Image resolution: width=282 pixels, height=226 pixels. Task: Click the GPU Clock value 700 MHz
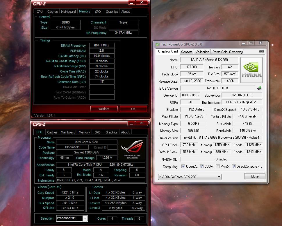[x=189, y=145]
